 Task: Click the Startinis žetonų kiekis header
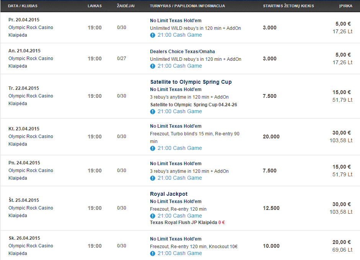click(288, 6)
